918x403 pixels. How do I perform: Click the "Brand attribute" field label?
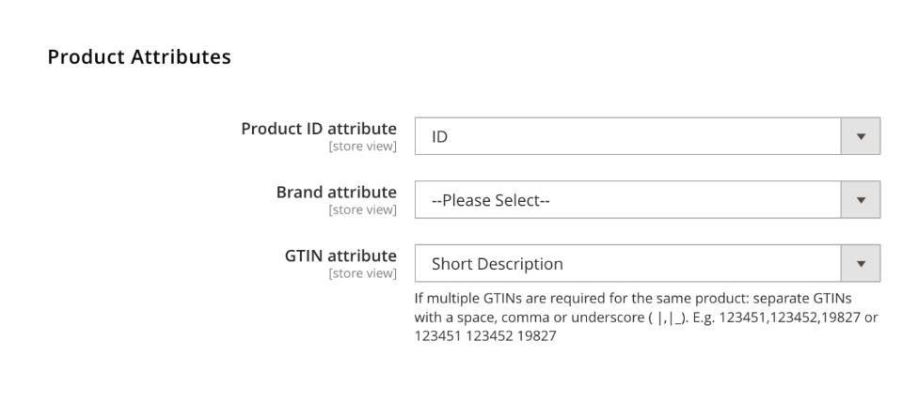(336, 193)
